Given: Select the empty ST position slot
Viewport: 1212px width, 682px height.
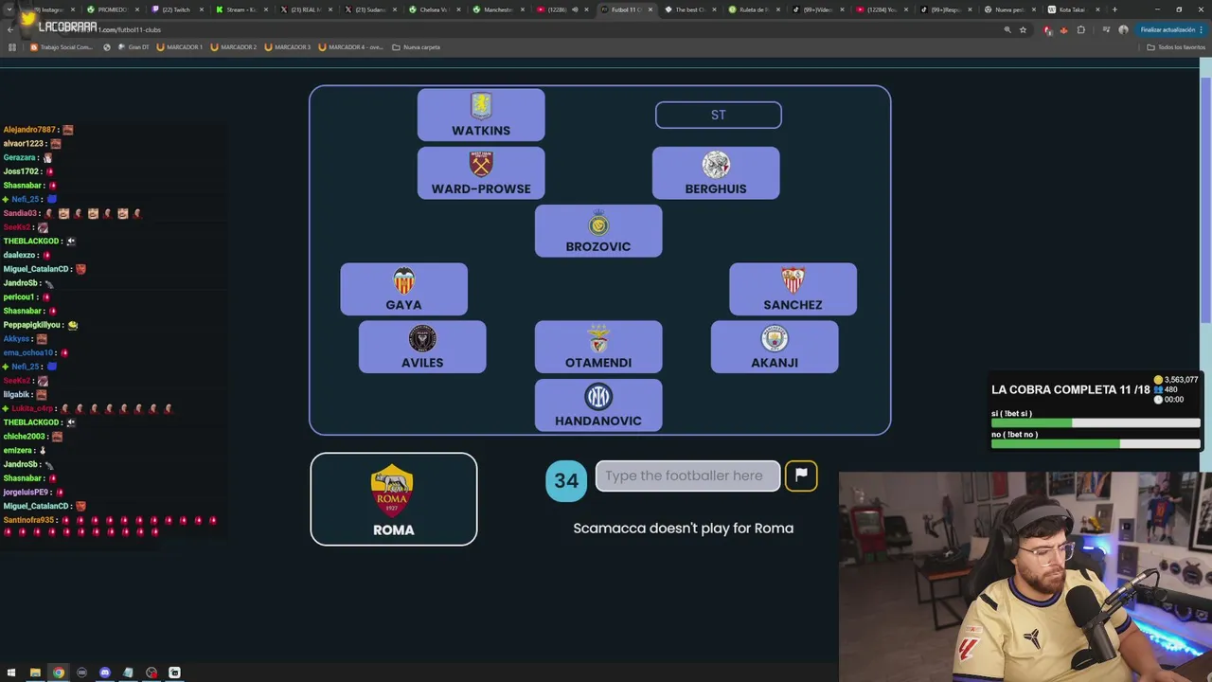Looking at the screenshot, I should (x=719, y=115).
